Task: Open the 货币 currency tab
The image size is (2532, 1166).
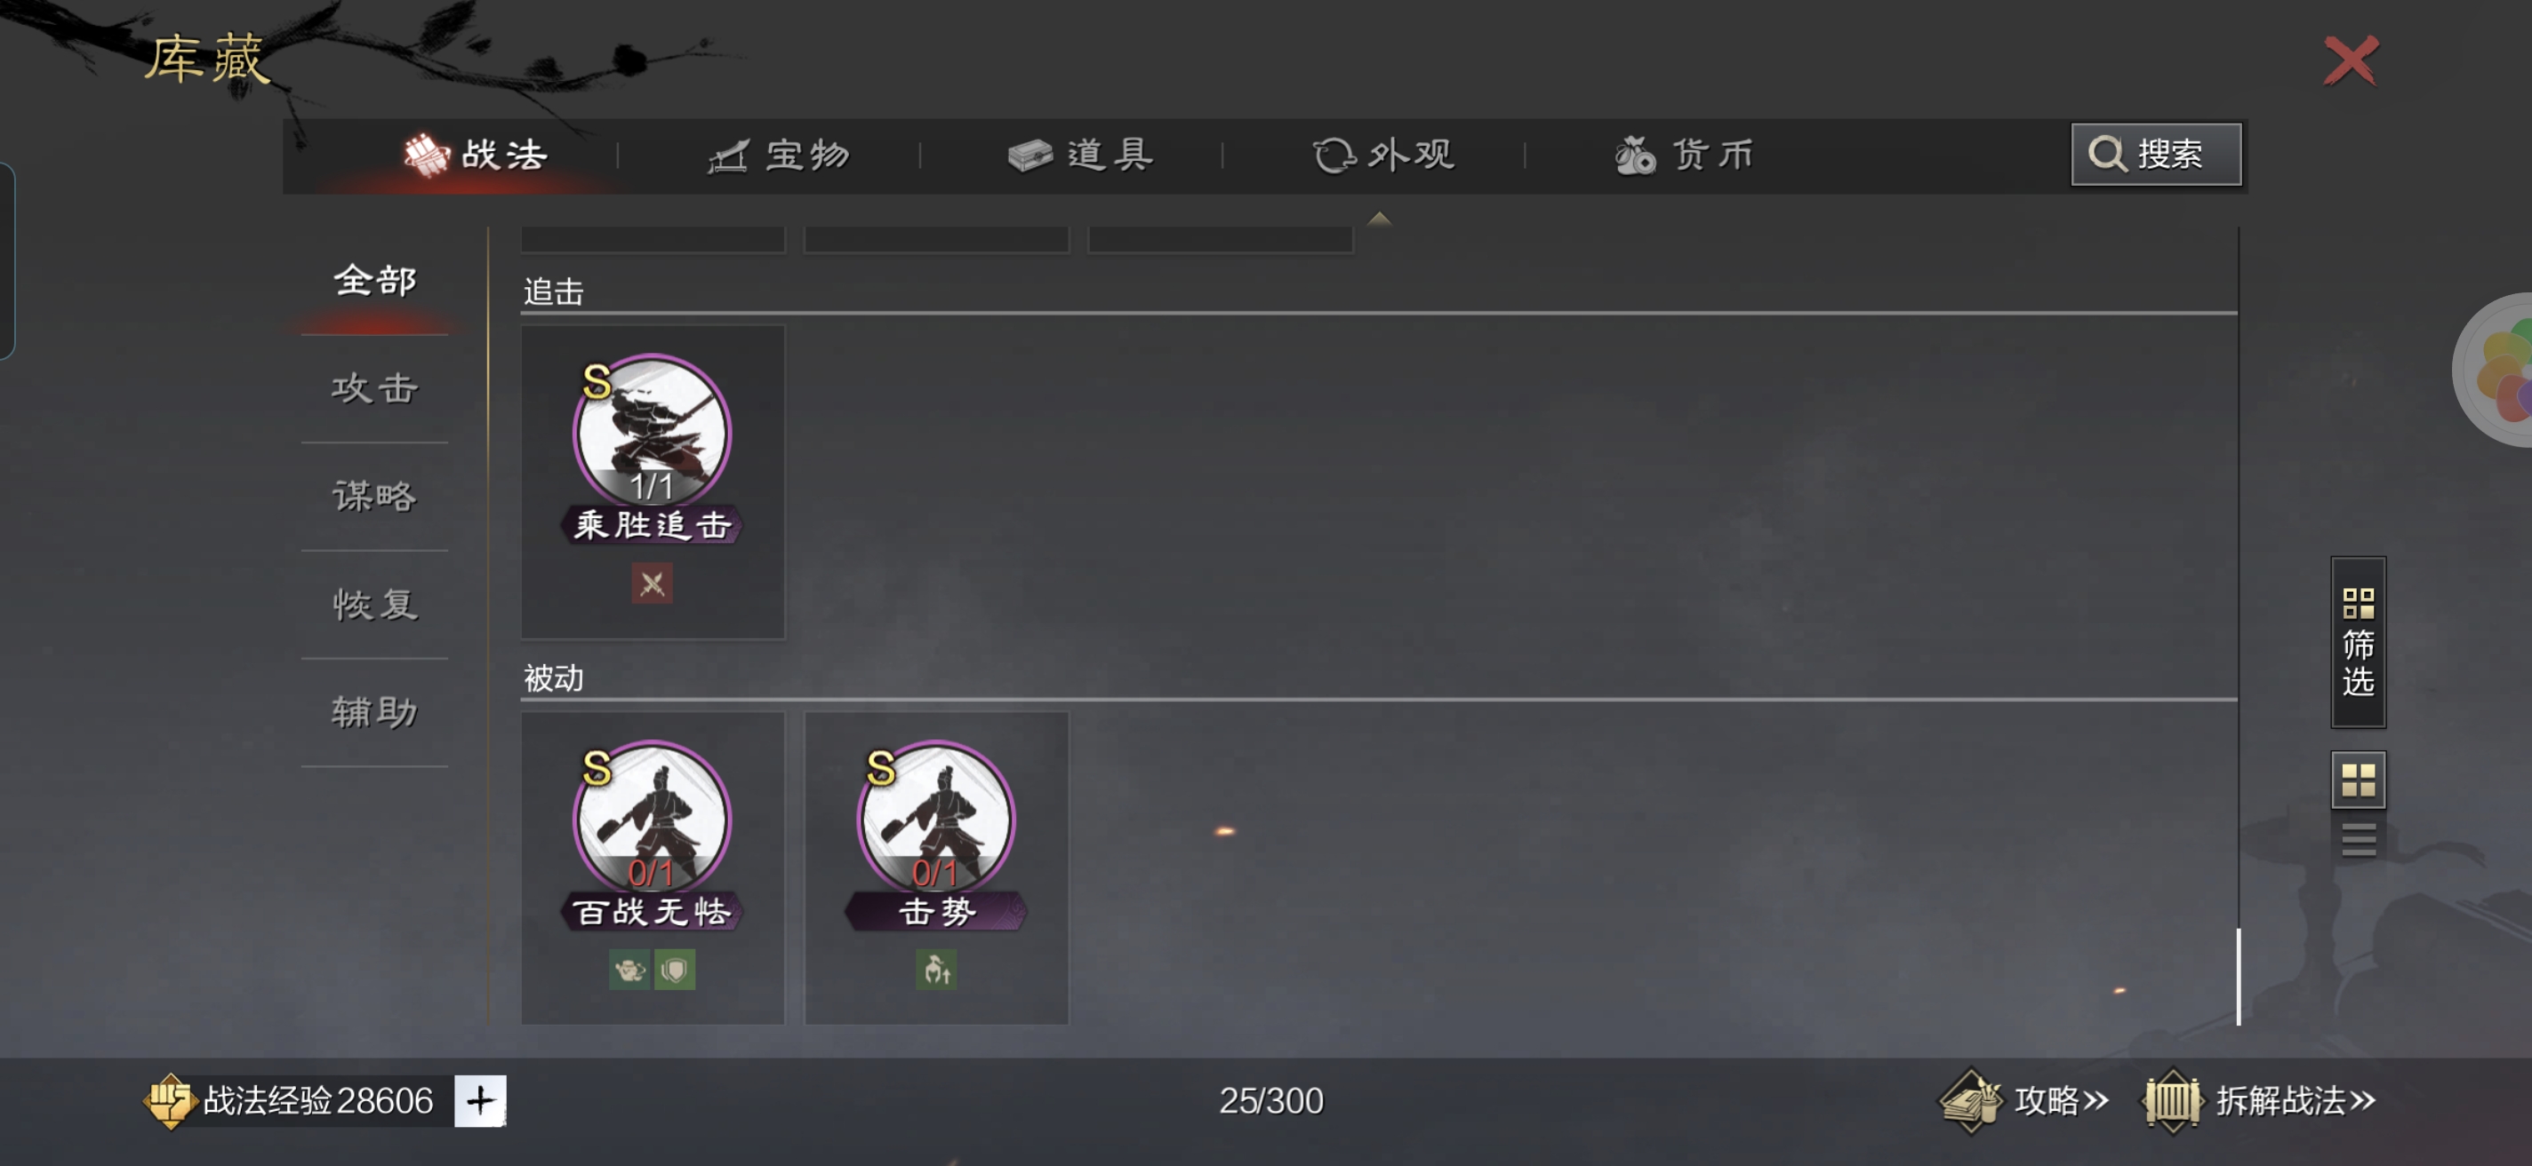Action: tap(1684, 156)
